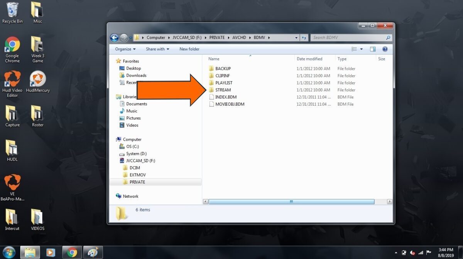Screen dimensions: 463x259
Task: Open OS (C:) drive in navigation pane
Action: point(132,146)
